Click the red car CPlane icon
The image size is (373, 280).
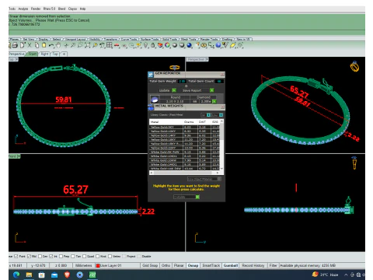pos(117,46)
